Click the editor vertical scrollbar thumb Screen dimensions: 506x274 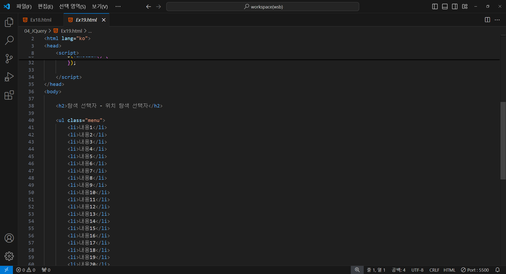click(503, 141)
